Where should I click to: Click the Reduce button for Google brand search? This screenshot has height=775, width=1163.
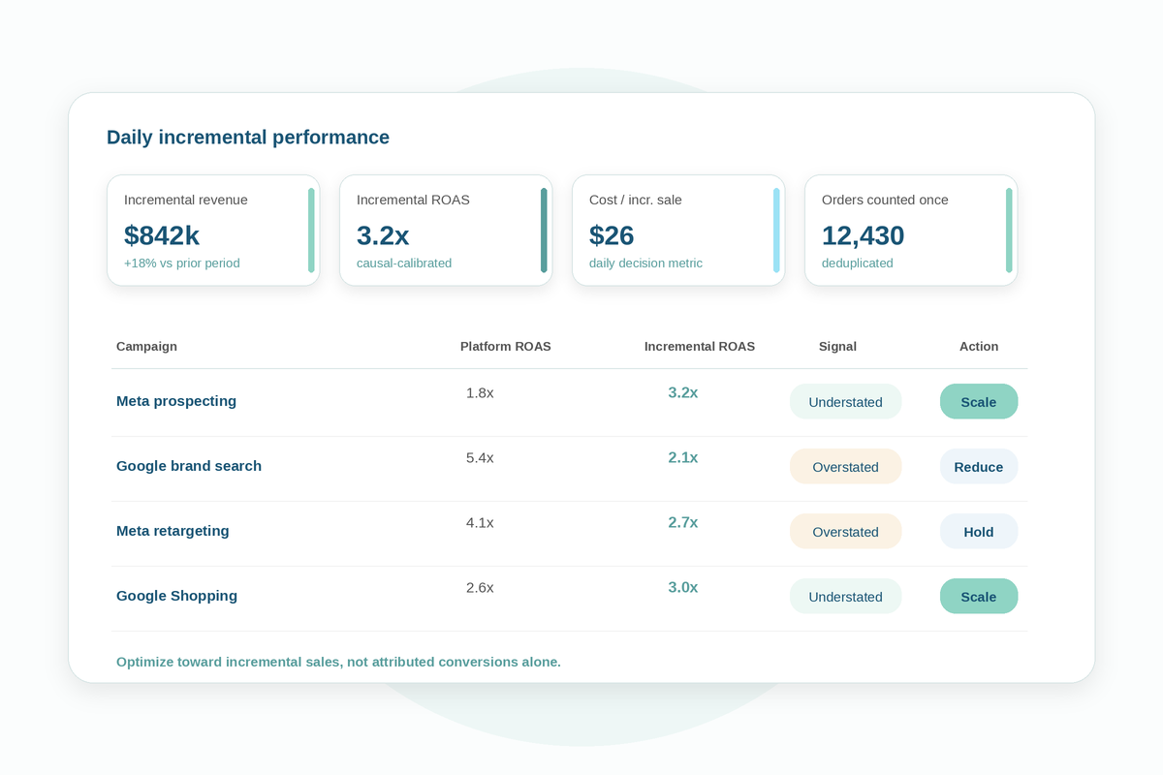tap(979, 466)
